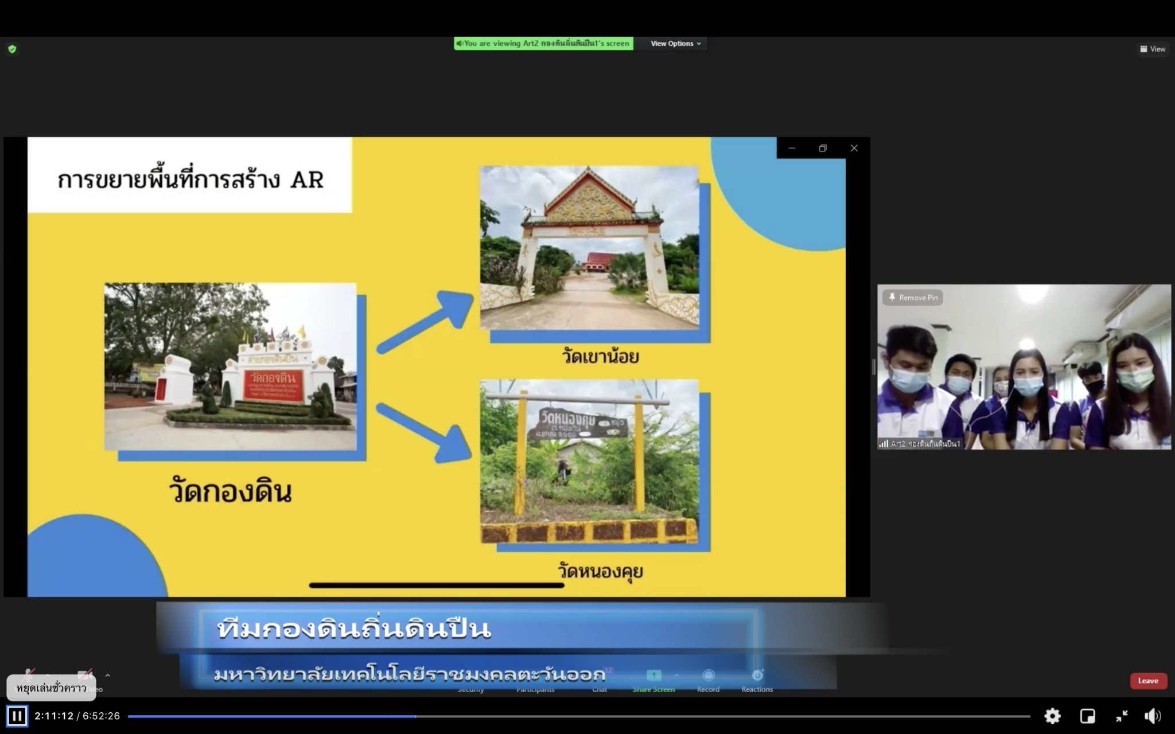Start recording with Record icon
Image resolution: width=1175 pixels, height=734 pixels.
pyautogui.click(x=708, y=676)
